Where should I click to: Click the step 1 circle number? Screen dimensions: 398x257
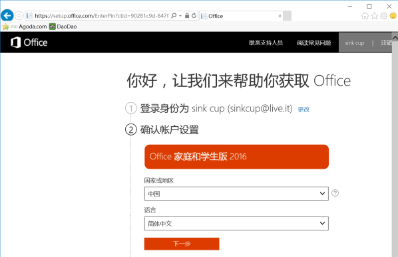131,108
